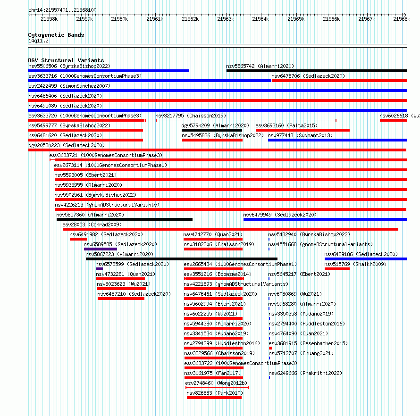The height and width of the screenshot is (416, 420).
Task: Open esv2673114 (1000GenomesConsortiumPhase1) label
Action: coord(110,165)
